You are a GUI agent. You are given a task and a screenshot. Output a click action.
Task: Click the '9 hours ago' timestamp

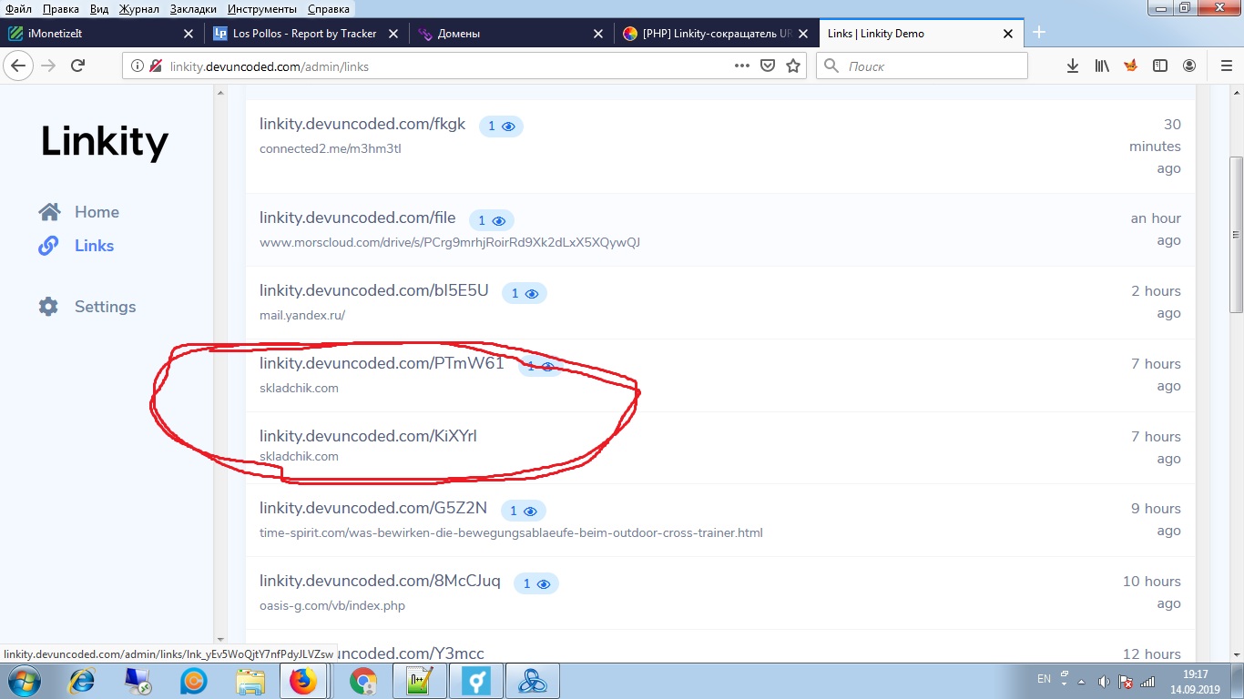(1156, 520)
